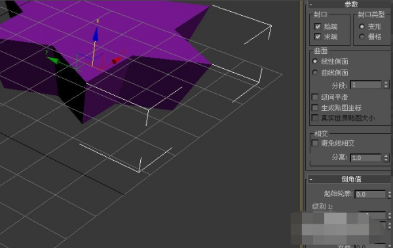Click the red X axis gizmo arrow
The height and width of the screenshot is (248, 393).
(x=117, y=60)
